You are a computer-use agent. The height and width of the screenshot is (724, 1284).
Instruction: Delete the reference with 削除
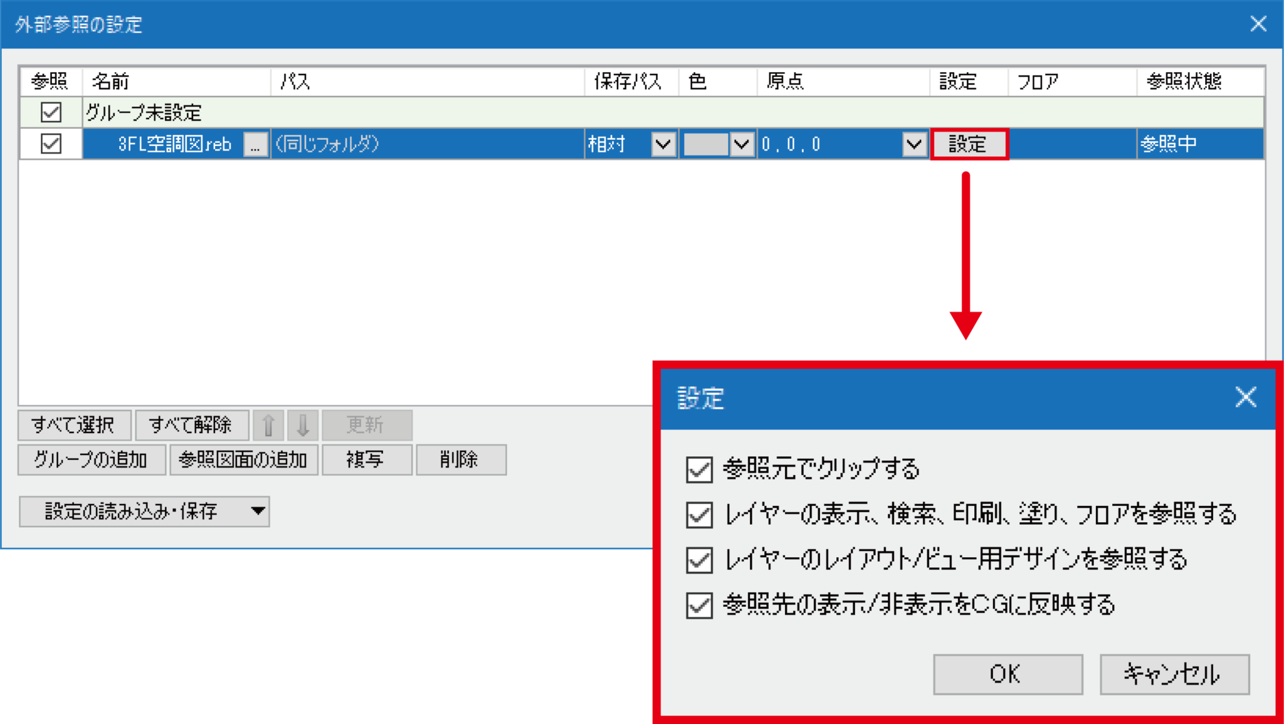[461, 459]
